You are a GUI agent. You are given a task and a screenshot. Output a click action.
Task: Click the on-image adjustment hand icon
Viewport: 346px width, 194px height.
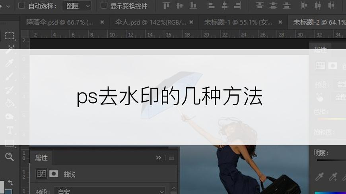[x=319, y=97]
